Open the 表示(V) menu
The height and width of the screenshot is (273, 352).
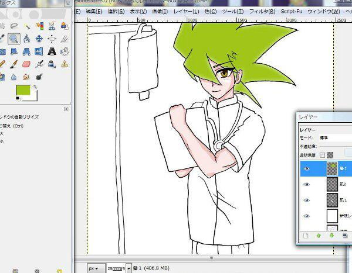[138, 11]
